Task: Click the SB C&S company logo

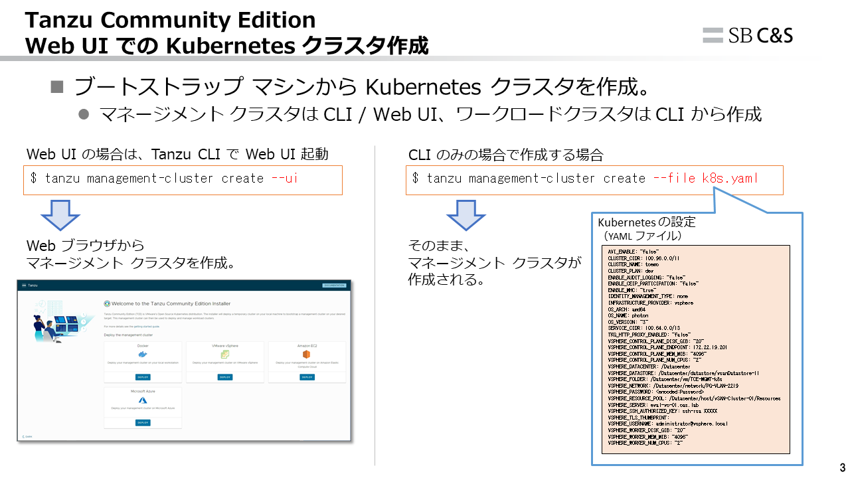Action: click(x=748, y=35)
